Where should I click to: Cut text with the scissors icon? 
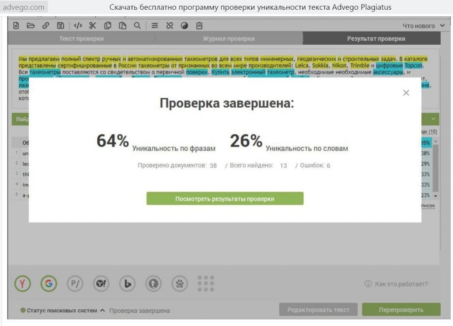click(92, 25)
